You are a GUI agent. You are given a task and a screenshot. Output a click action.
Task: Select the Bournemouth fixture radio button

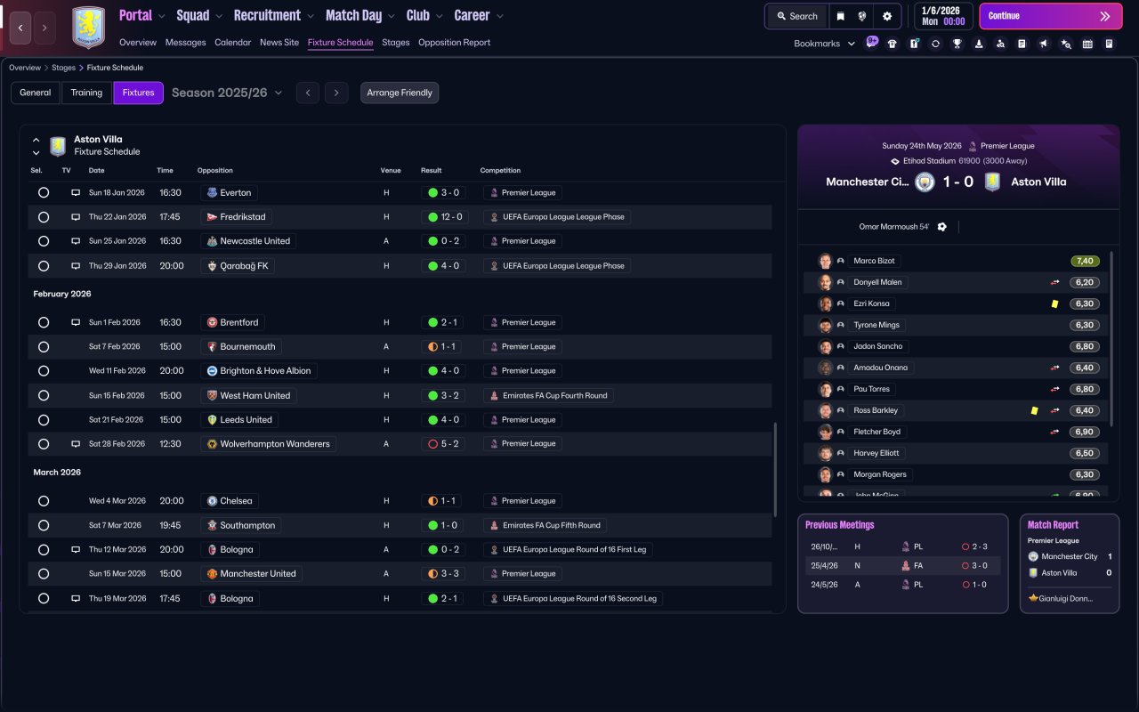point(44,347)
